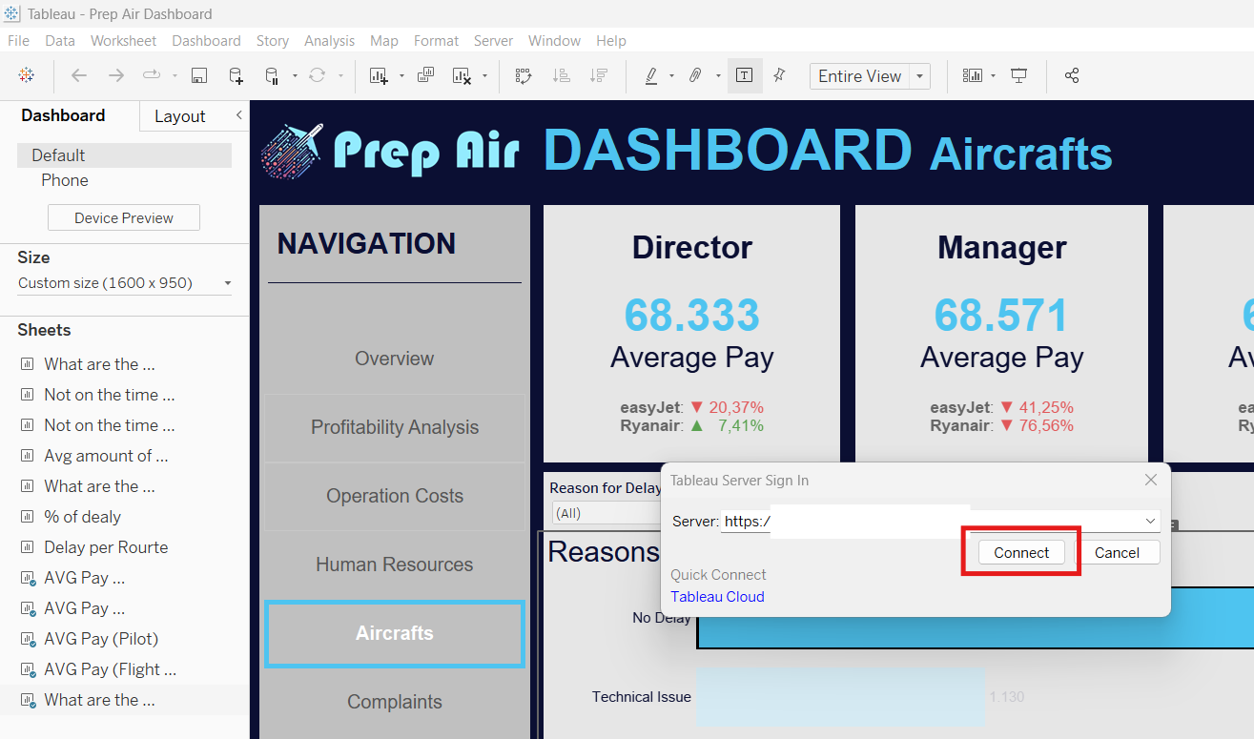Open the Replay Animation speed dropdown arrow
Image resolution: width=1254 pixels, height=739 pixels.
[x=175, y=76]
